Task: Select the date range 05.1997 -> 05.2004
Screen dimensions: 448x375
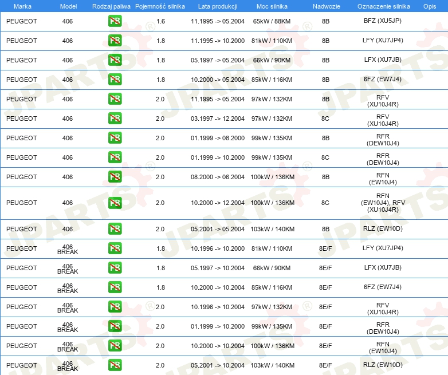Action: coord(218,60)
